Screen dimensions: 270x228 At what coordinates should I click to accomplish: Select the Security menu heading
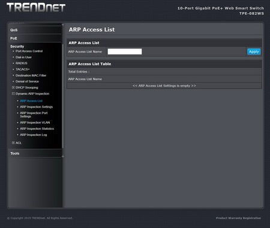17,46
